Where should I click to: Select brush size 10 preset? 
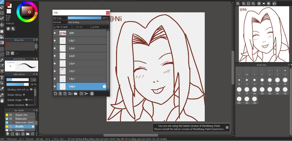239,80
